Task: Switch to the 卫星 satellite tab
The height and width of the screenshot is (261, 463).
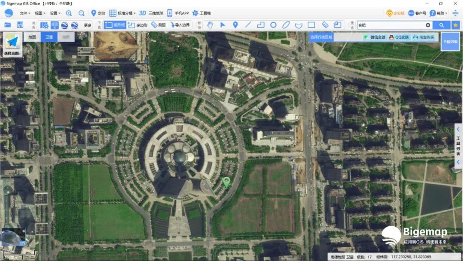Action: [x=49, y=37]
